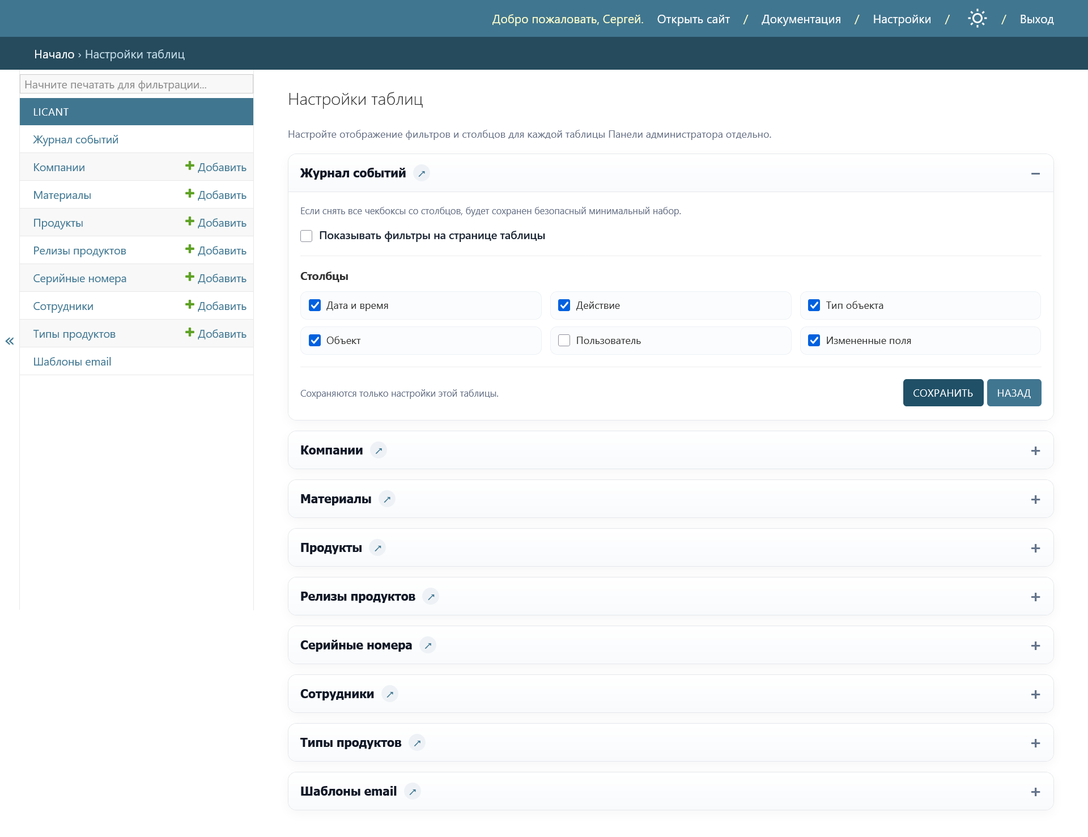Screen dimensions: 1088x837
Task: Click the СОХРАНИТЬ button
Action: [943, 393]
